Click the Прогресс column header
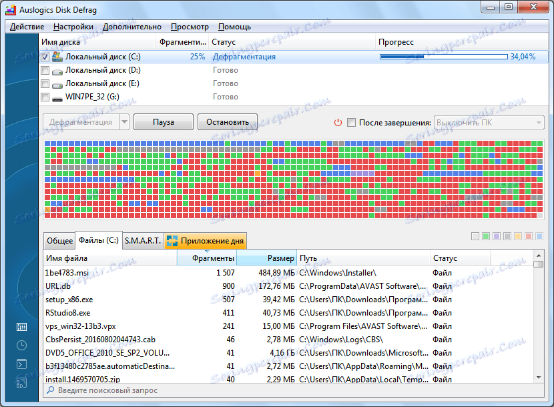Image resolution: width=554 pixels, height=407 pixels. tap(461, 42)
